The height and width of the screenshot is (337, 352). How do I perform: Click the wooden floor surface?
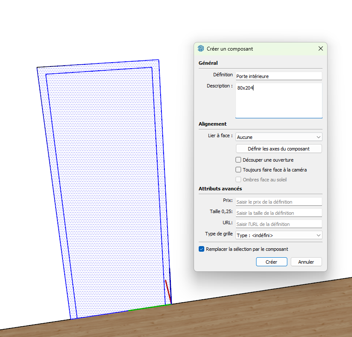pyautogui.click(x=224, y=319)
